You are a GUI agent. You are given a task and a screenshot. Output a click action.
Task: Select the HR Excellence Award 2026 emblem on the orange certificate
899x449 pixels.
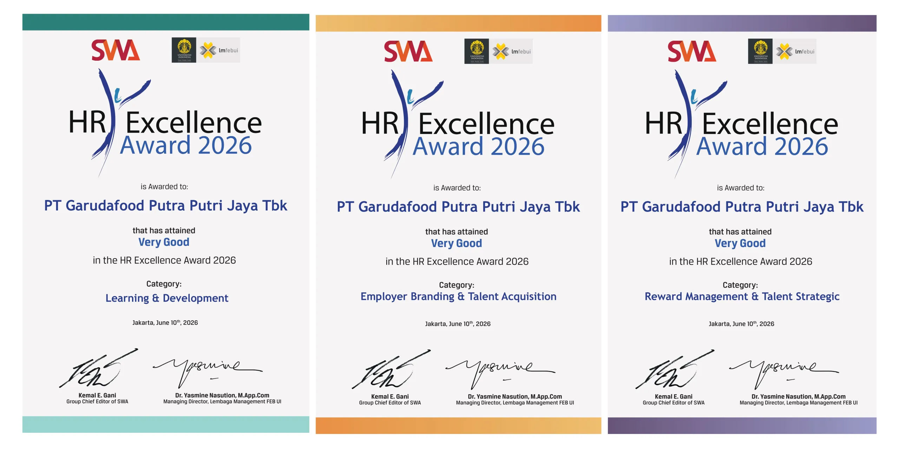coord(458,124)
